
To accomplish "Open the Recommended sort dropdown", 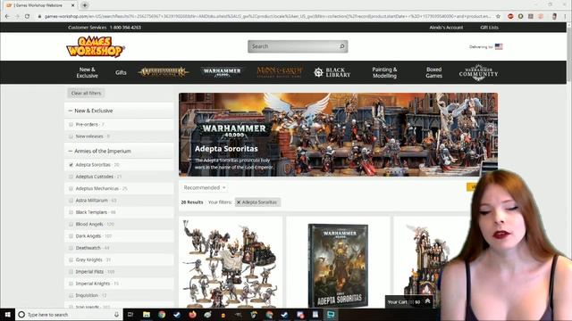I will pyautogui.click(x=205, y=188).
